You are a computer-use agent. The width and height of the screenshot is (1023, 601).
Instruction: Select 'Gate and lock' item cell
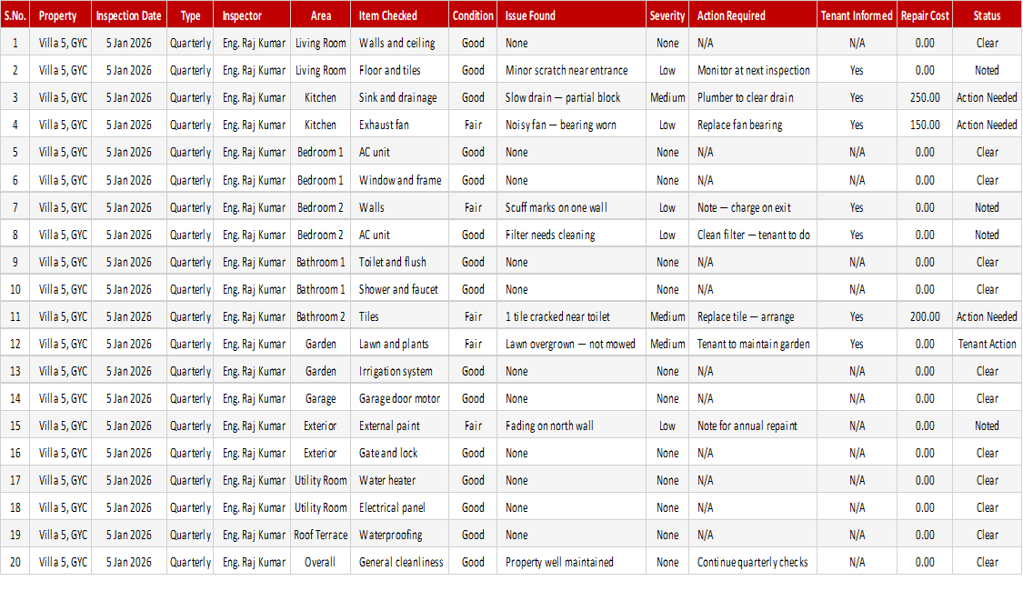[399, 453]
